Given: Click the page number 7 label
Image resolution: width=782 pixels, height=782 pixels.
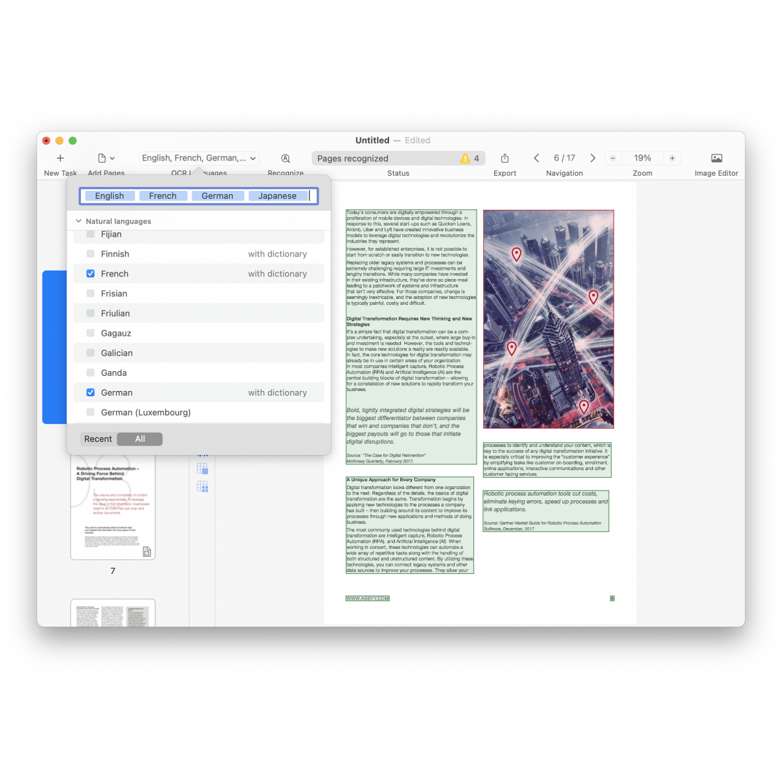Looking at the screenshot, I should [113, 571].
